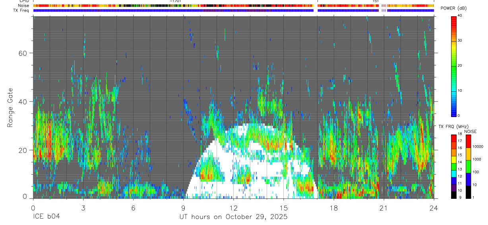Click the "POWER (dB)" color bar title
488x225 pixels.
coord(453,9)
